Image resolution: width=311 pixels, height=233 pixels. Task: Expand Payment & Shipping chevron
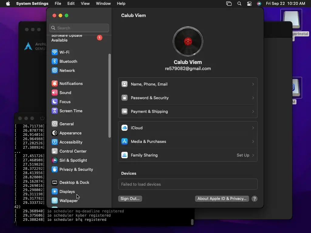click(253, 112)
